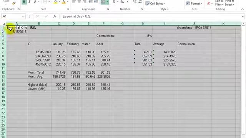The height and width of the screenshot is (138, 246).
Task: Click the vertical scrollbar up arrow
Action: click(x=243, y=24)
